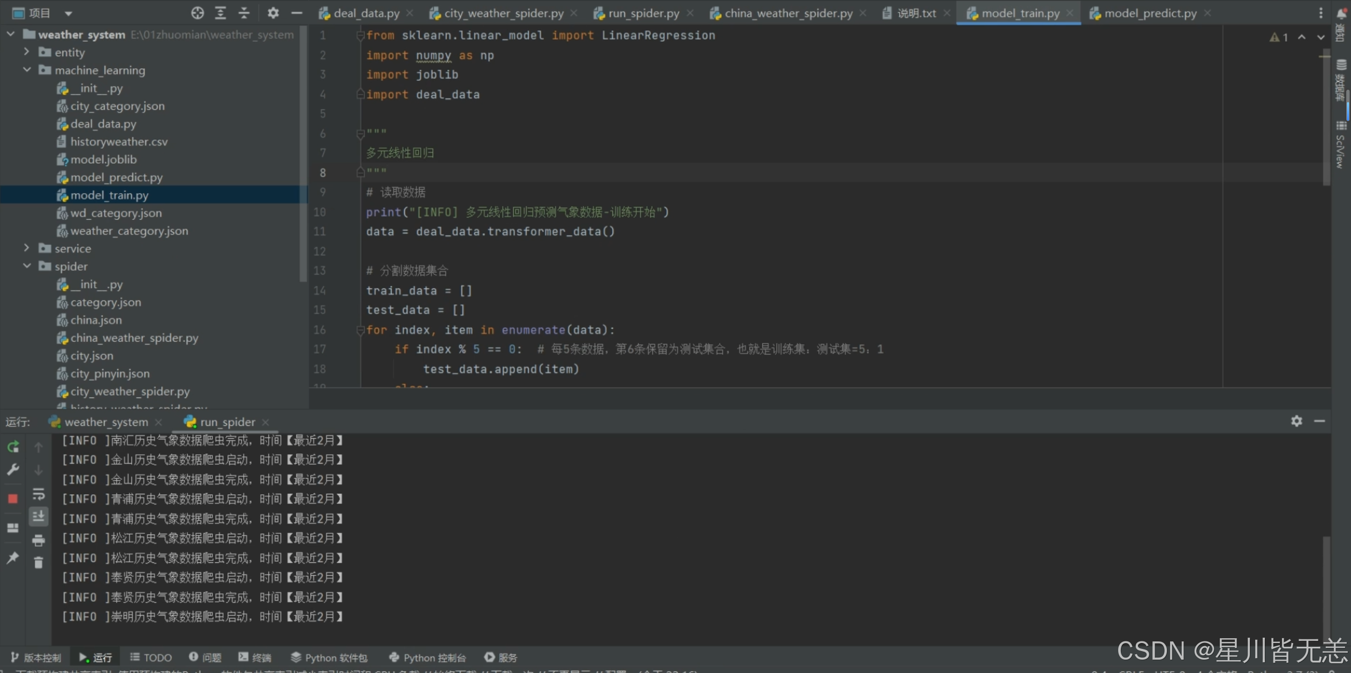Clear console with trash icon
This screenshot has height=673, width=1351.
39,563
